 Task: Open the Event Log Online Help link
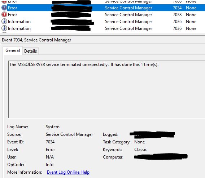click(x=68, y=172)
